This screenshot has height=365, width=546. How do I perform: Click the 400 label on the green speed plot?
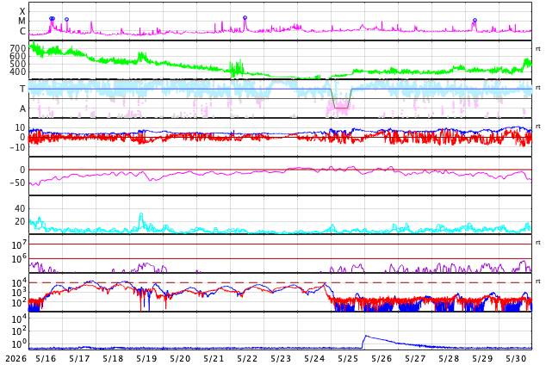pos(18,71)
